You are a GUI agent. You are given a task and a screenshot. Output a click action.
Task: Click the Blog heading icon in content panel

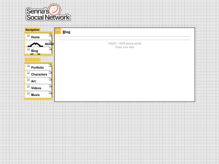[x=58, y=31]
